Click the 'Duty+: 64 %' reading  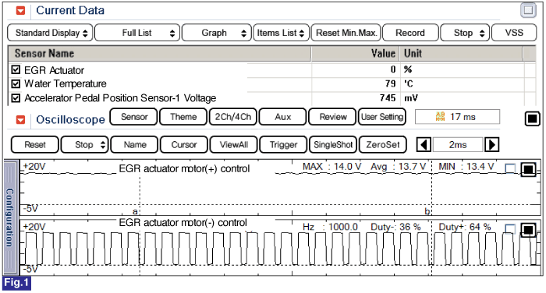pos(465,227)
